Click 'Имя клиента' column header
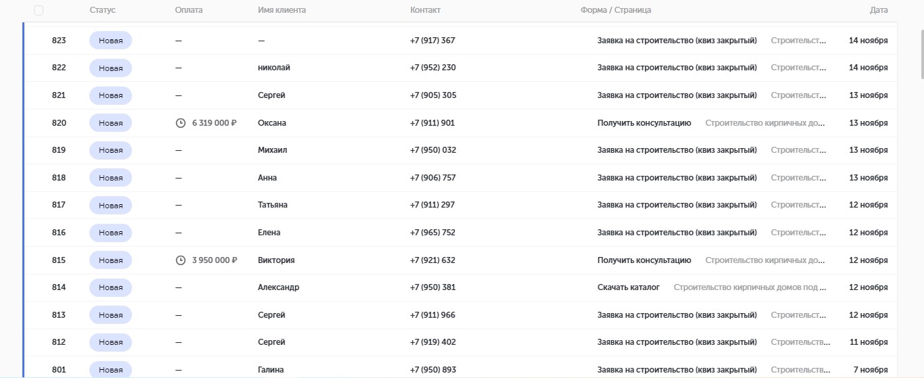 [282, 10]
